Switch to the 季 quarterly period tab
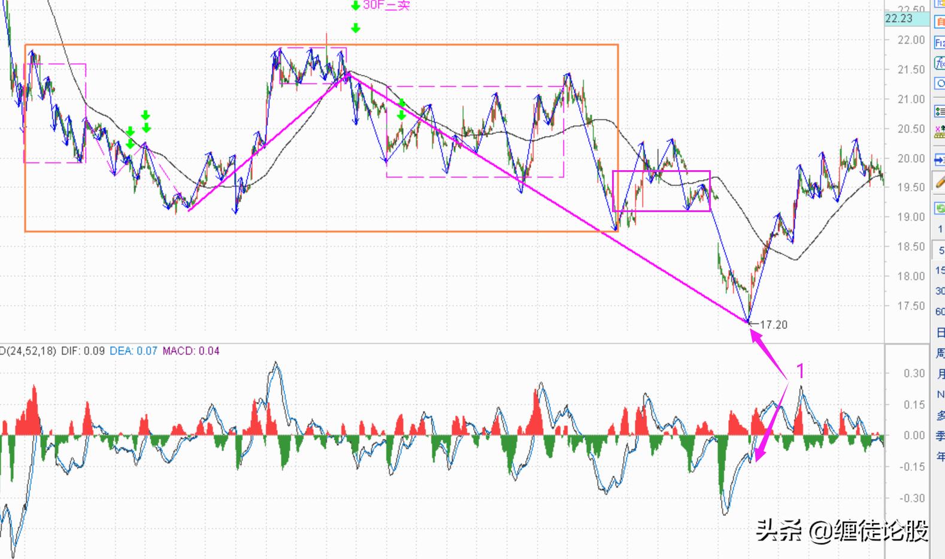This screenshot has width=945, height=559. click(940, 436)
